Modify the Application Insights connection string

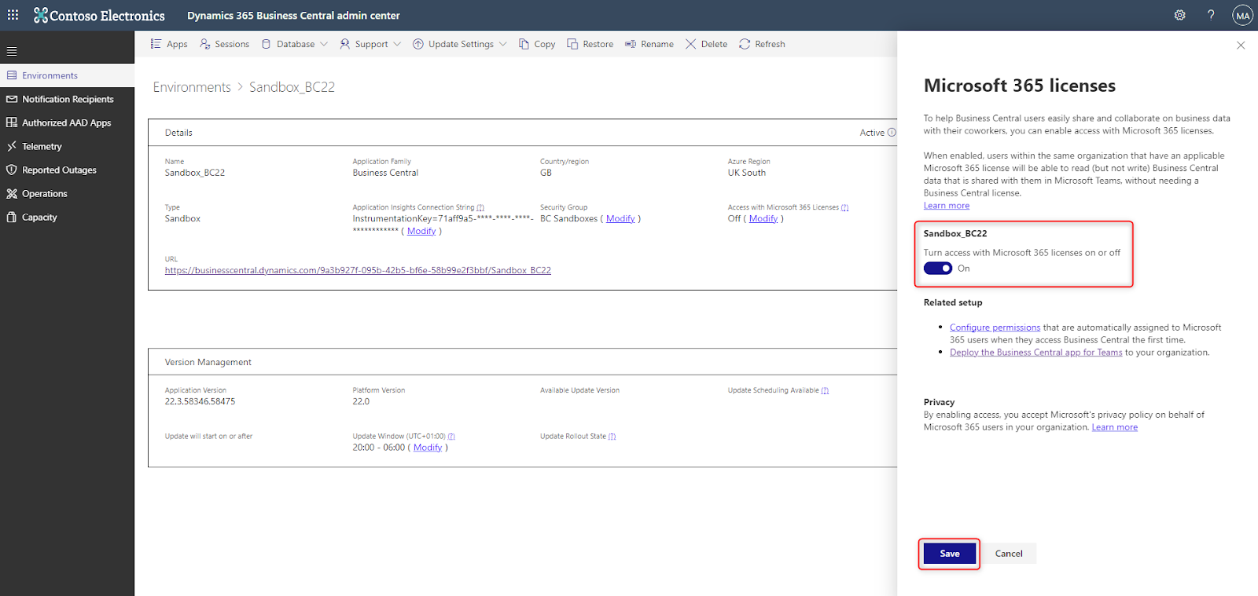(421, 231)
